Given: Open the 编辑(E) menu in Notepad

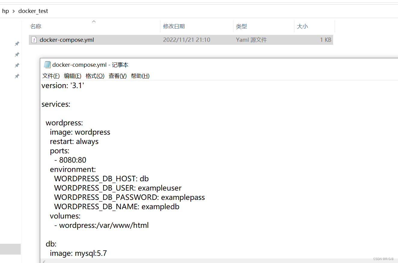Looking at the screenshot, I should coord(73,76).
